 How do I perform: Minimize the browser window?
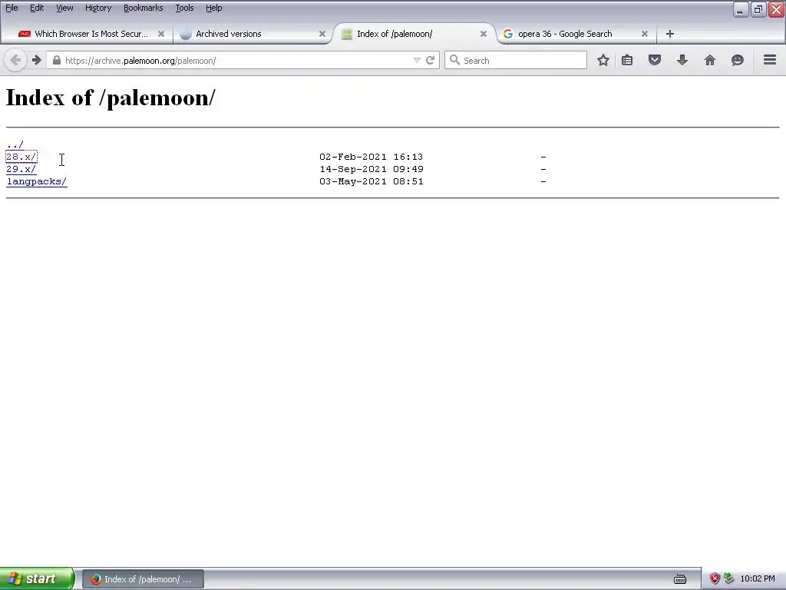(x=741, y=9)
